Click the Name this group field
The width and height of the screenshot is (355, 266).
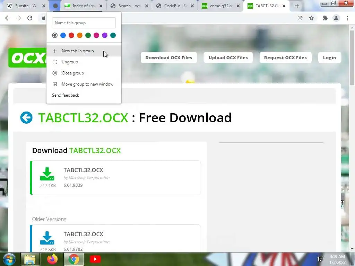coord(84,23)
